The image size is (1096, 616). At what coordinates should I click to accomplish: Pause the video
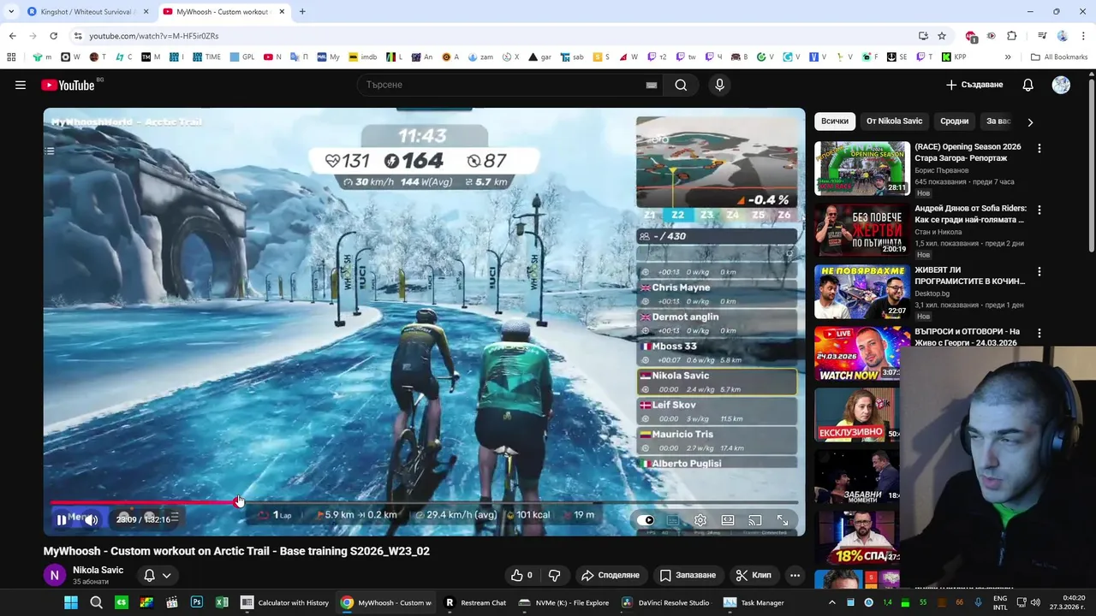pos(62,519)
